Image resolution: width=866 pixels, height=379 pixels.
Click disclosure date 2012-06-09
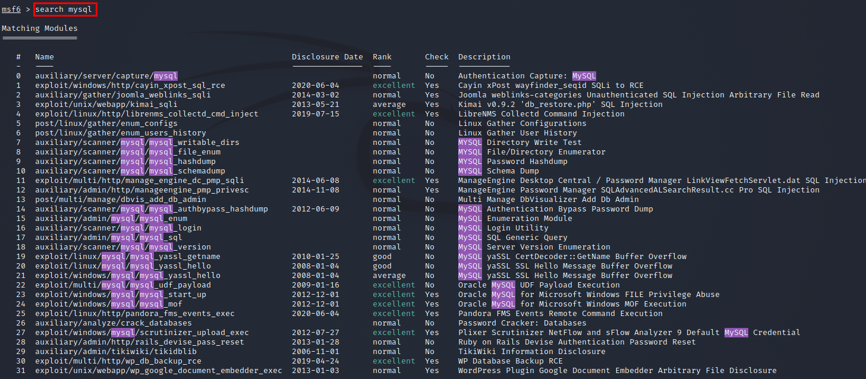click(316, 209)
